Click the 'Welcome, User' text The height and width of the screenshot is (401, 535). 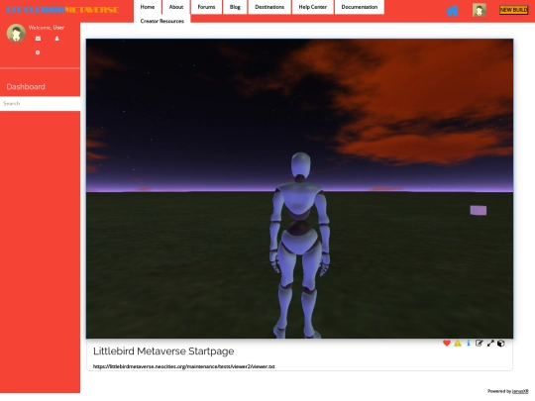tap(46, 28)
